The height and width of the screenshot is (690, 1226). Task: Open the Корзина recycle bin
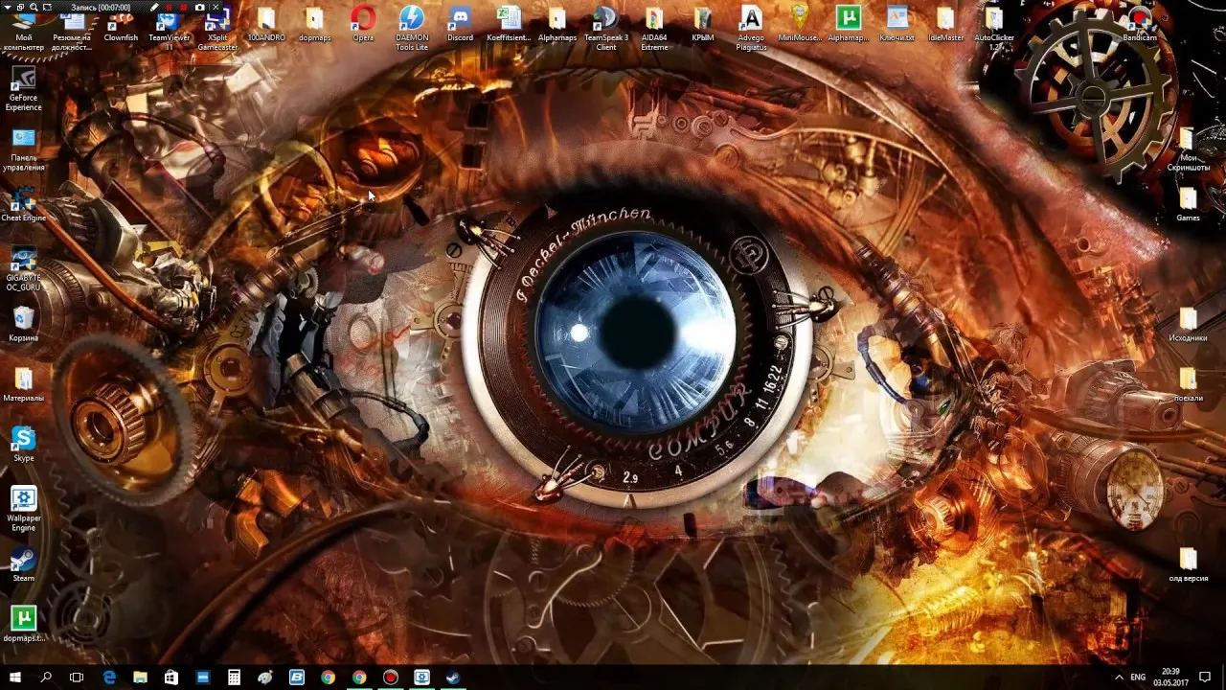click(24, 326)
